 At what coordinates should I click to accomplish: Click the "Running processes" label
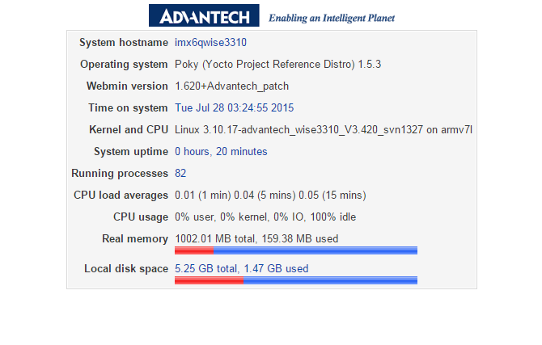click(x=120, y=173)
